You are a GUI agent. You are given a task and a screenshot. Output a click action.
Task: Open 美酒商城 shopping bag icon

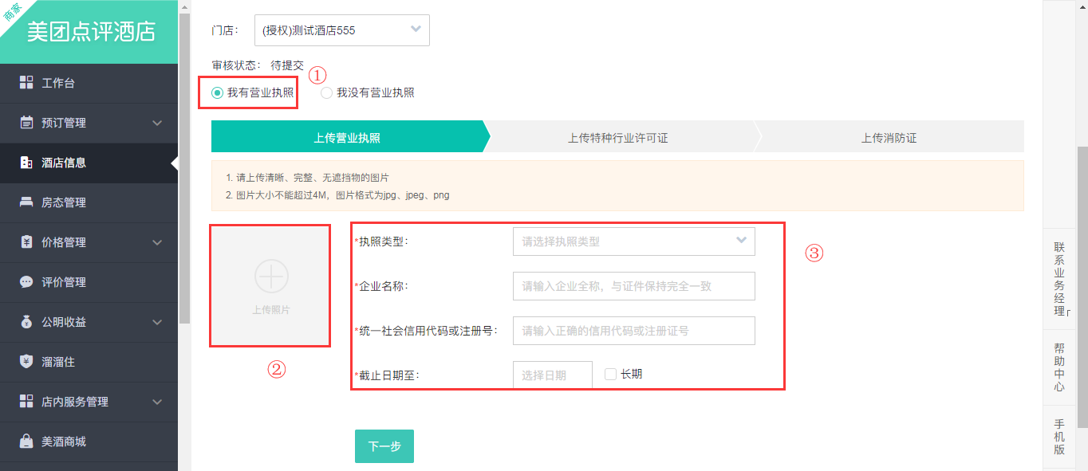point(26,442)
